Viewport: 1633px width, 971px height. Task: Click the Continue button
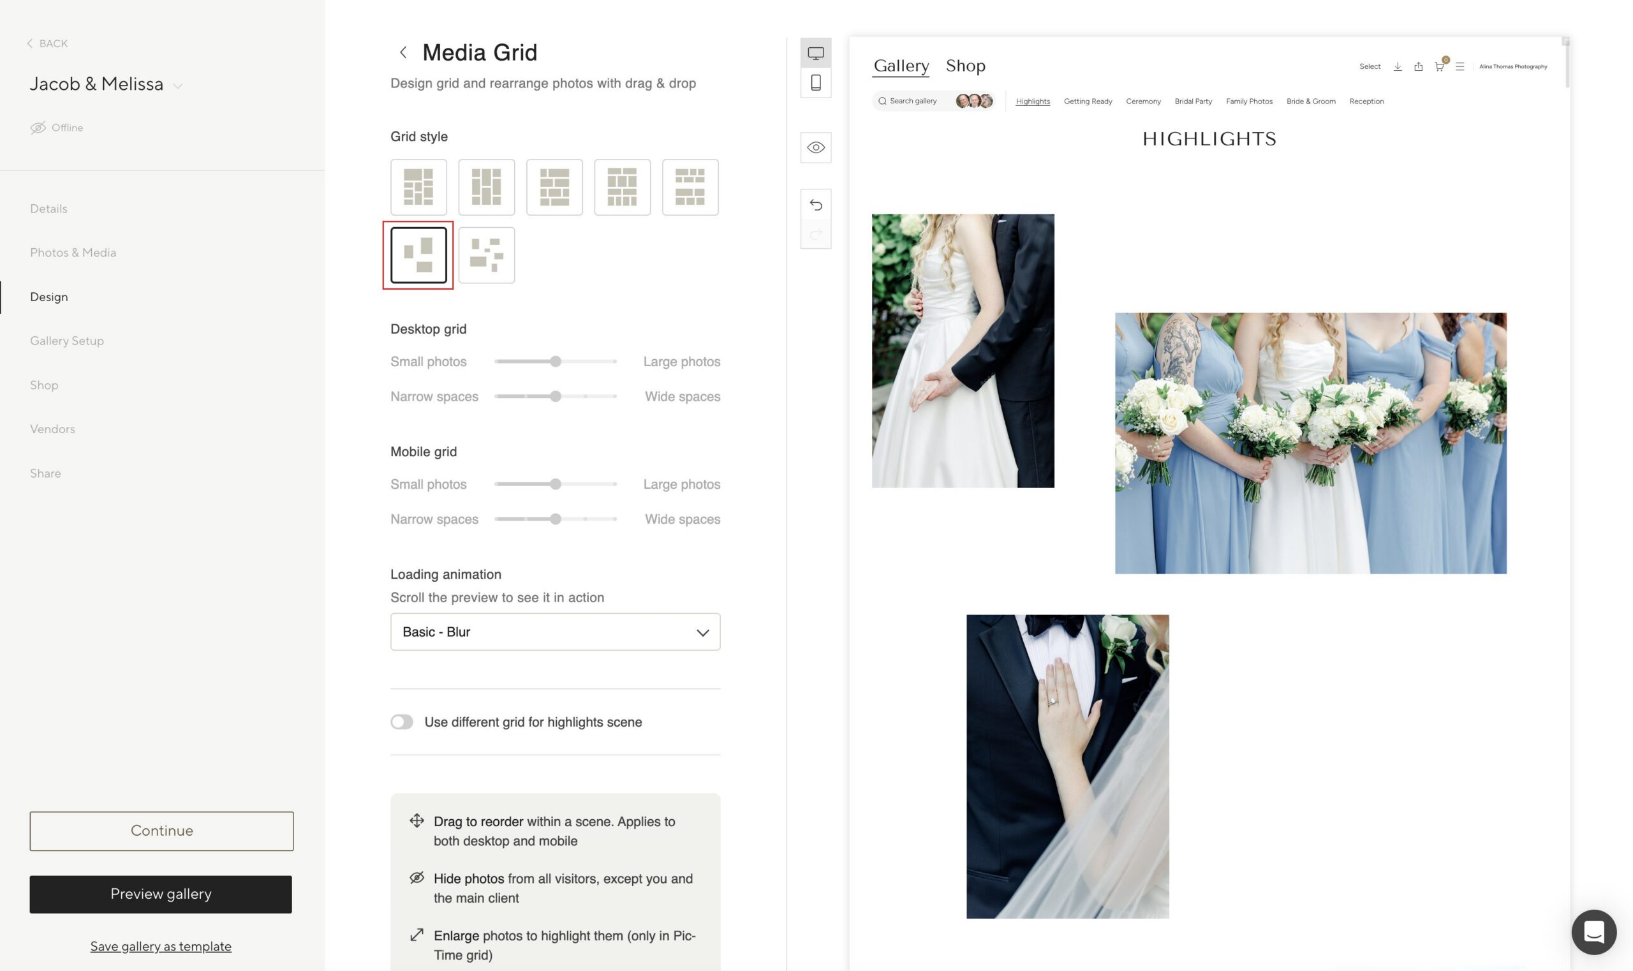pos(161,831)
